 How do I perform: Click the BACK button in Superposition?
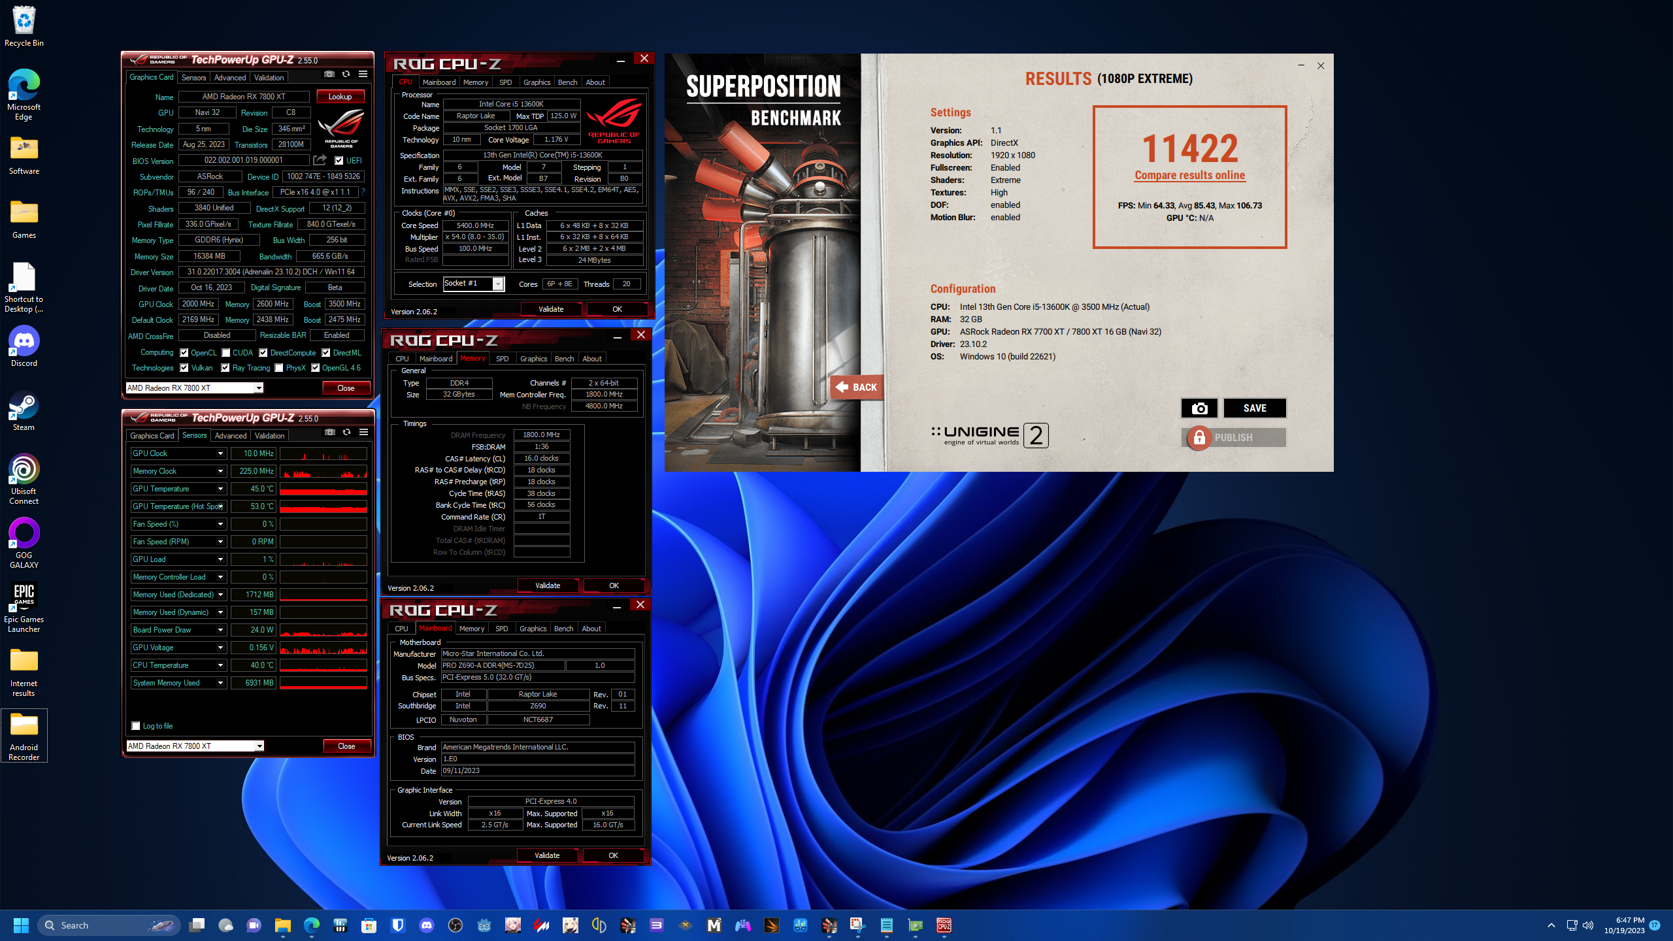pyautogui.click(x=857, y=388)
